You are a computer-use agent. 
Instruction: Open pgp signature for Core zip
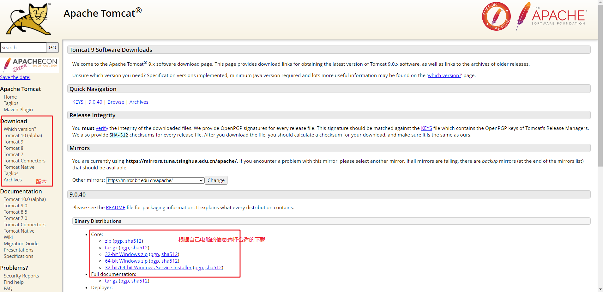point(118,241)
